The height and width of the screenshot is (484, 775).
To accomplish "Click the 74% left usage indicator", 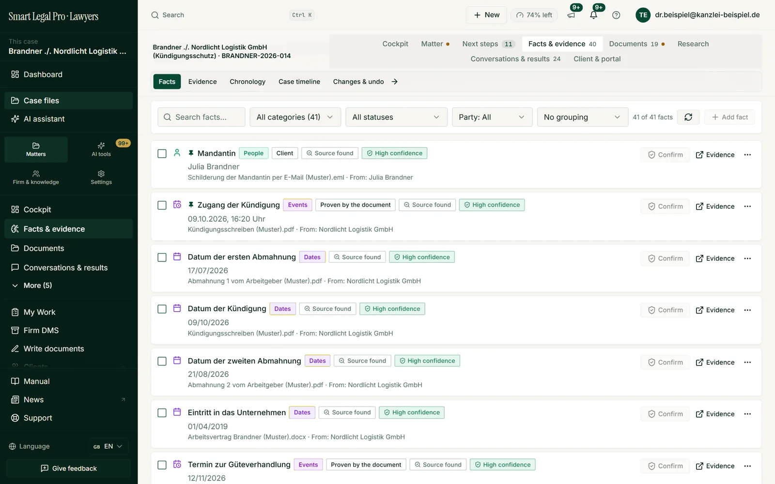I will pyautogui.click(x=534, y=15).
